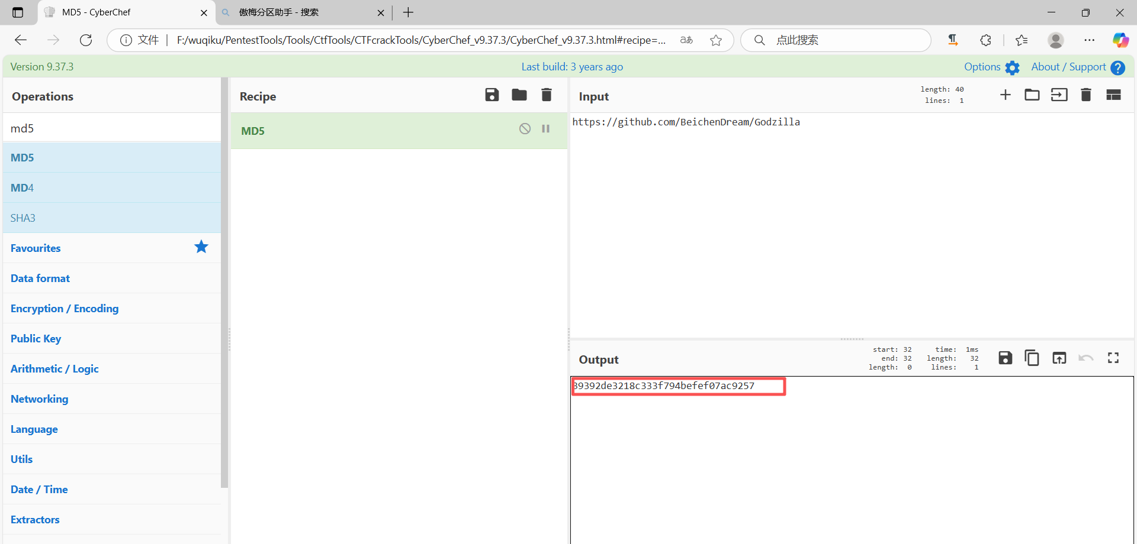Go back to previous page
Viewport: 1137px width, 544px height.
coord(21,40)
